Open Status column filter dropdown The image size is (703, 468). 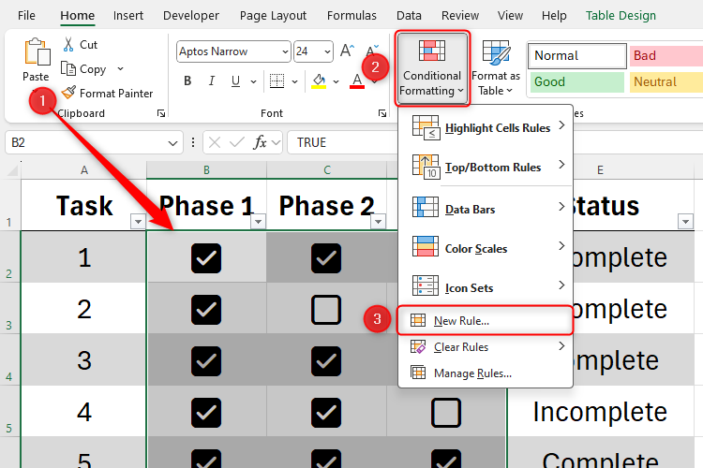[x=685, y=221]
